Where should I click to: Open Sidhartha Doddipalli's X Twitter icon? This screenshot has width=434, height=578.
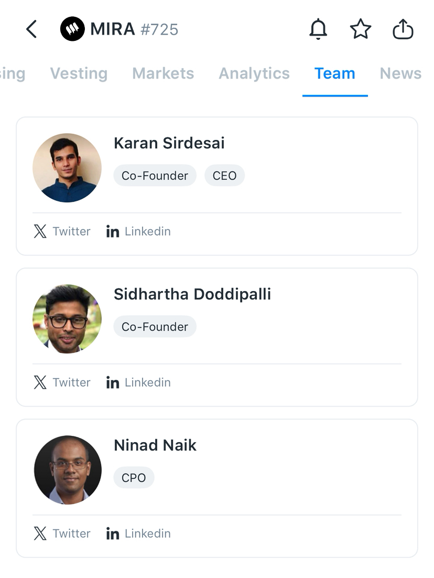coord(40,382)
